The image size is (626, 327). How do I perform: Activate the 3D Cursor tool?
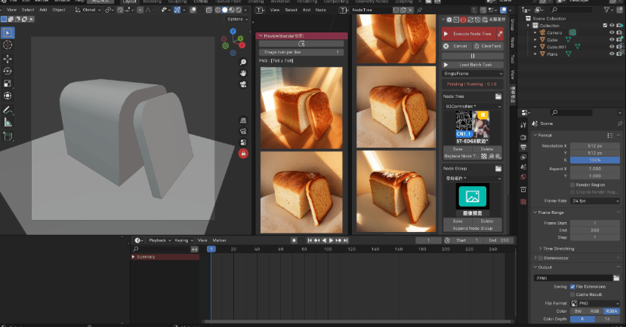[x=8, y=45]
